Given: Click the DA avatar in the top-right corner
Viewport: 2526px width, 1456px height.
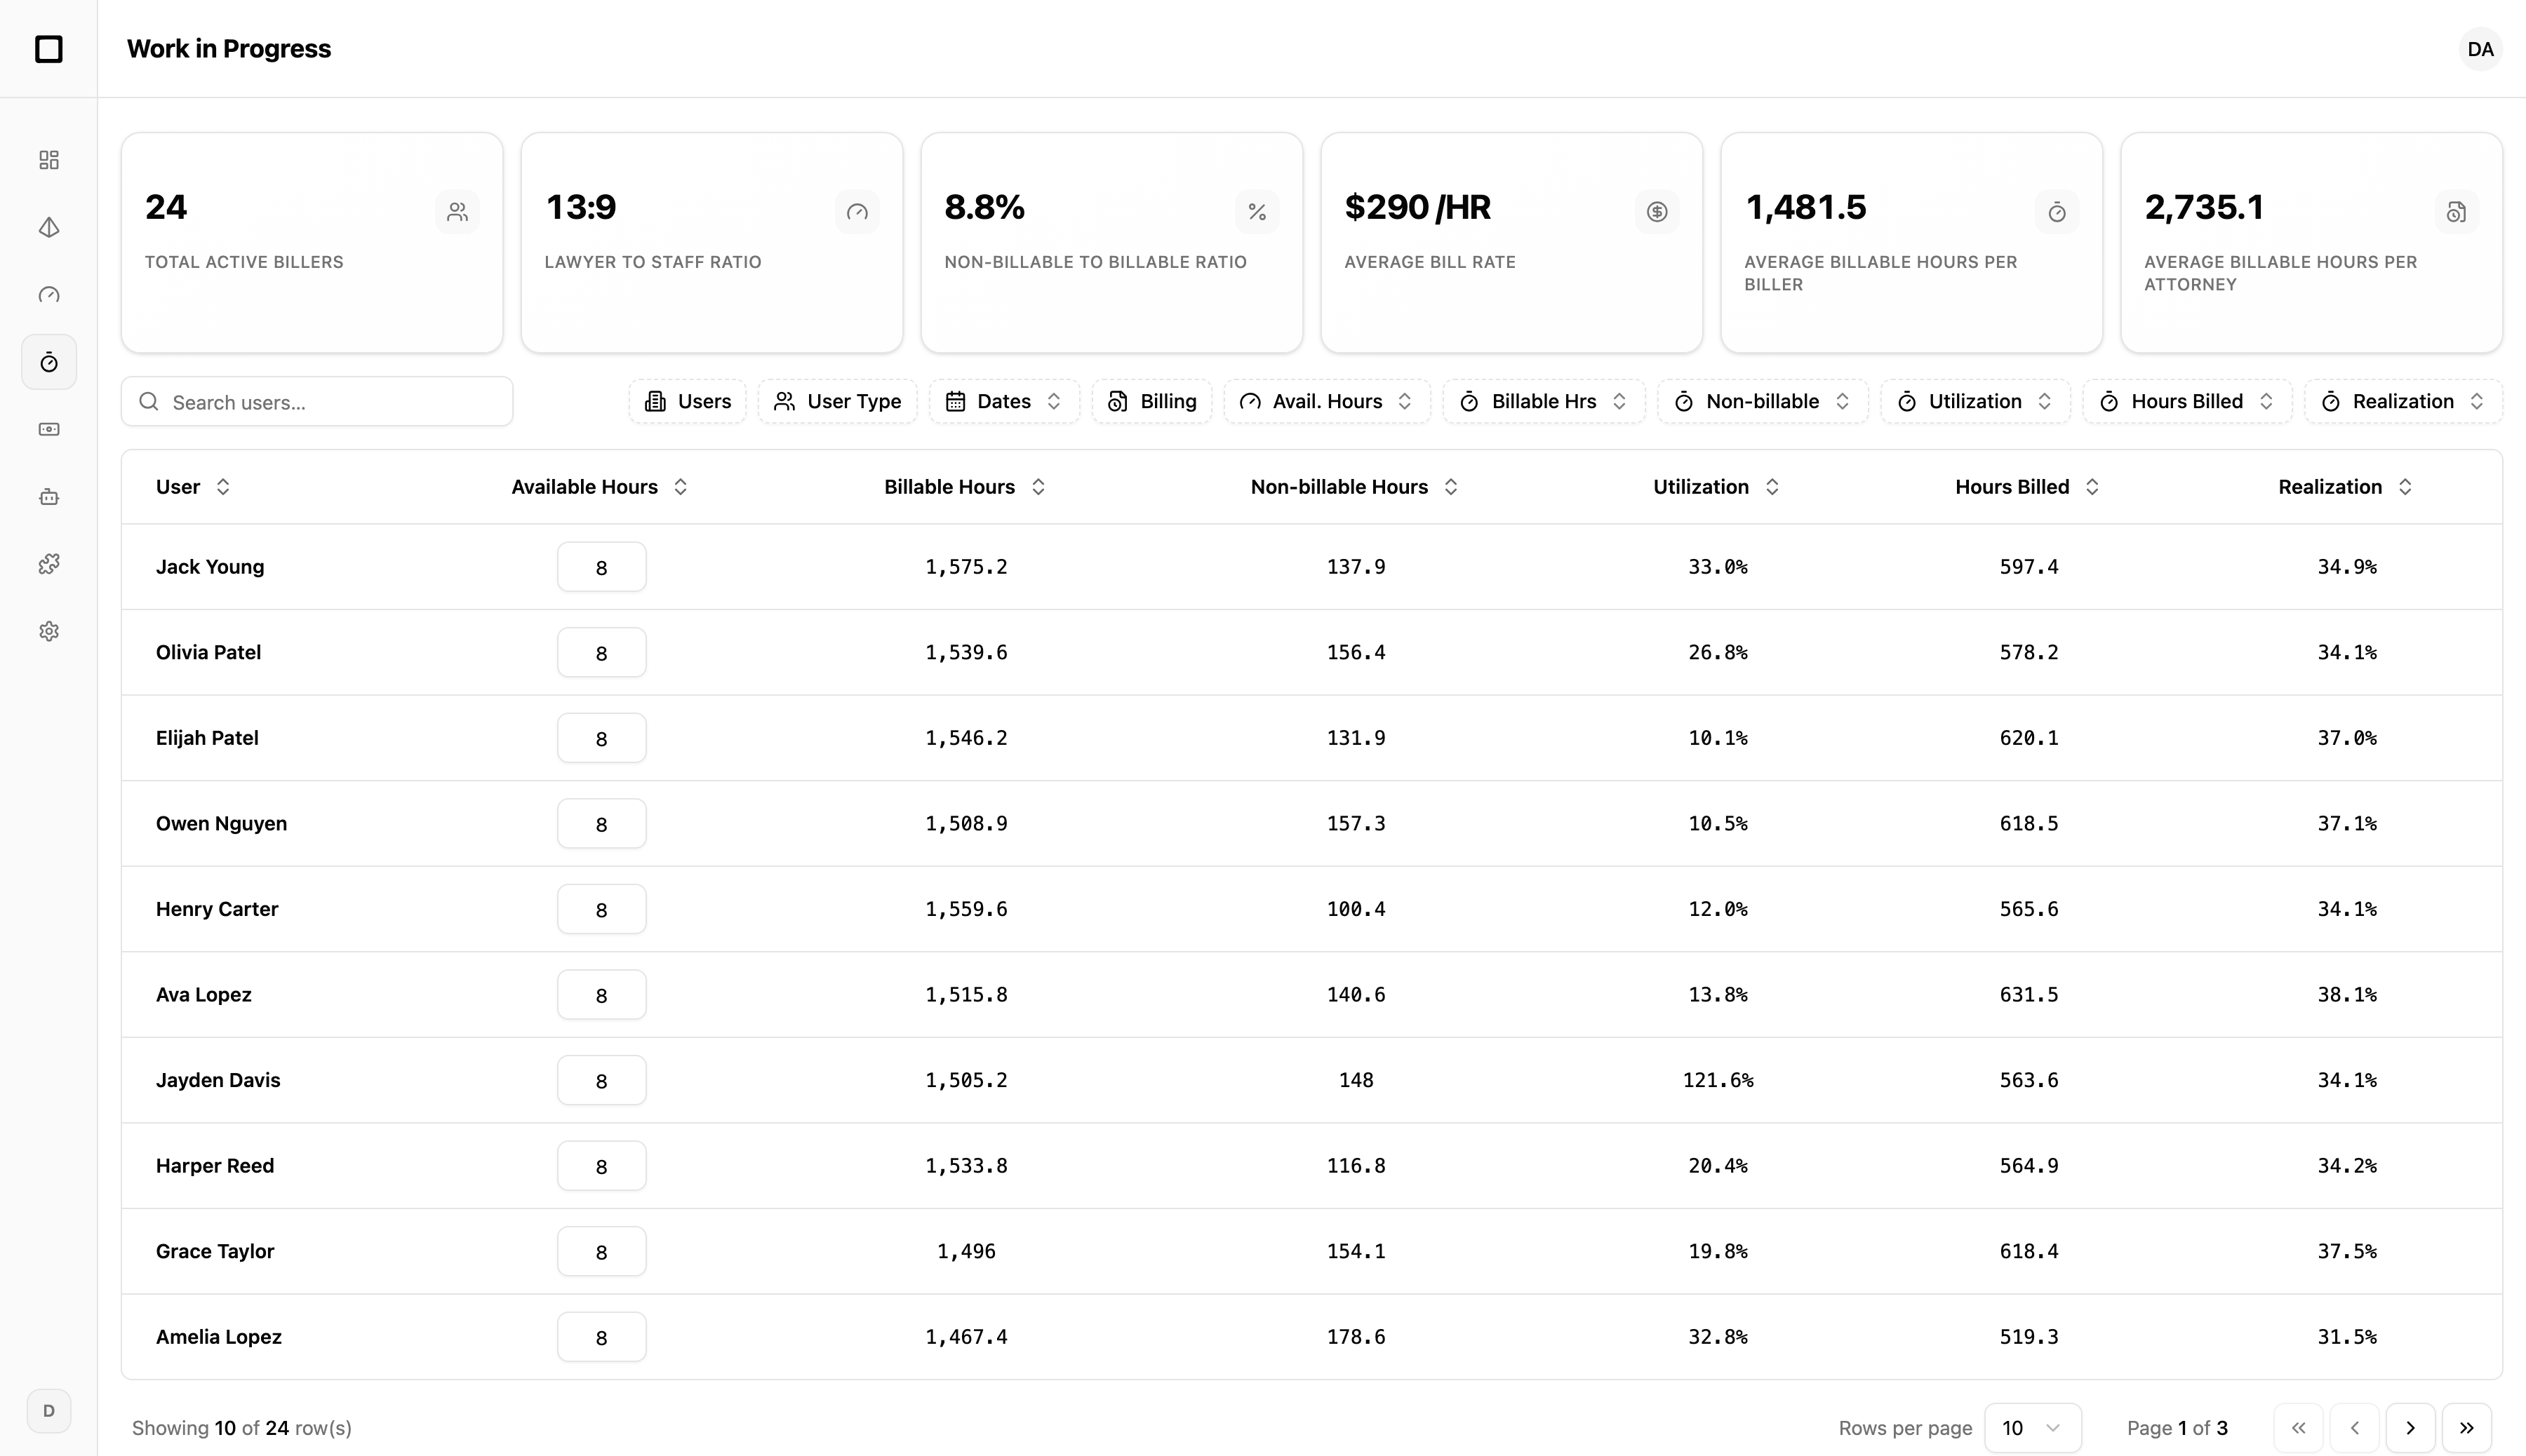Looking at the screenshot, I should [x=2480, y=48].
